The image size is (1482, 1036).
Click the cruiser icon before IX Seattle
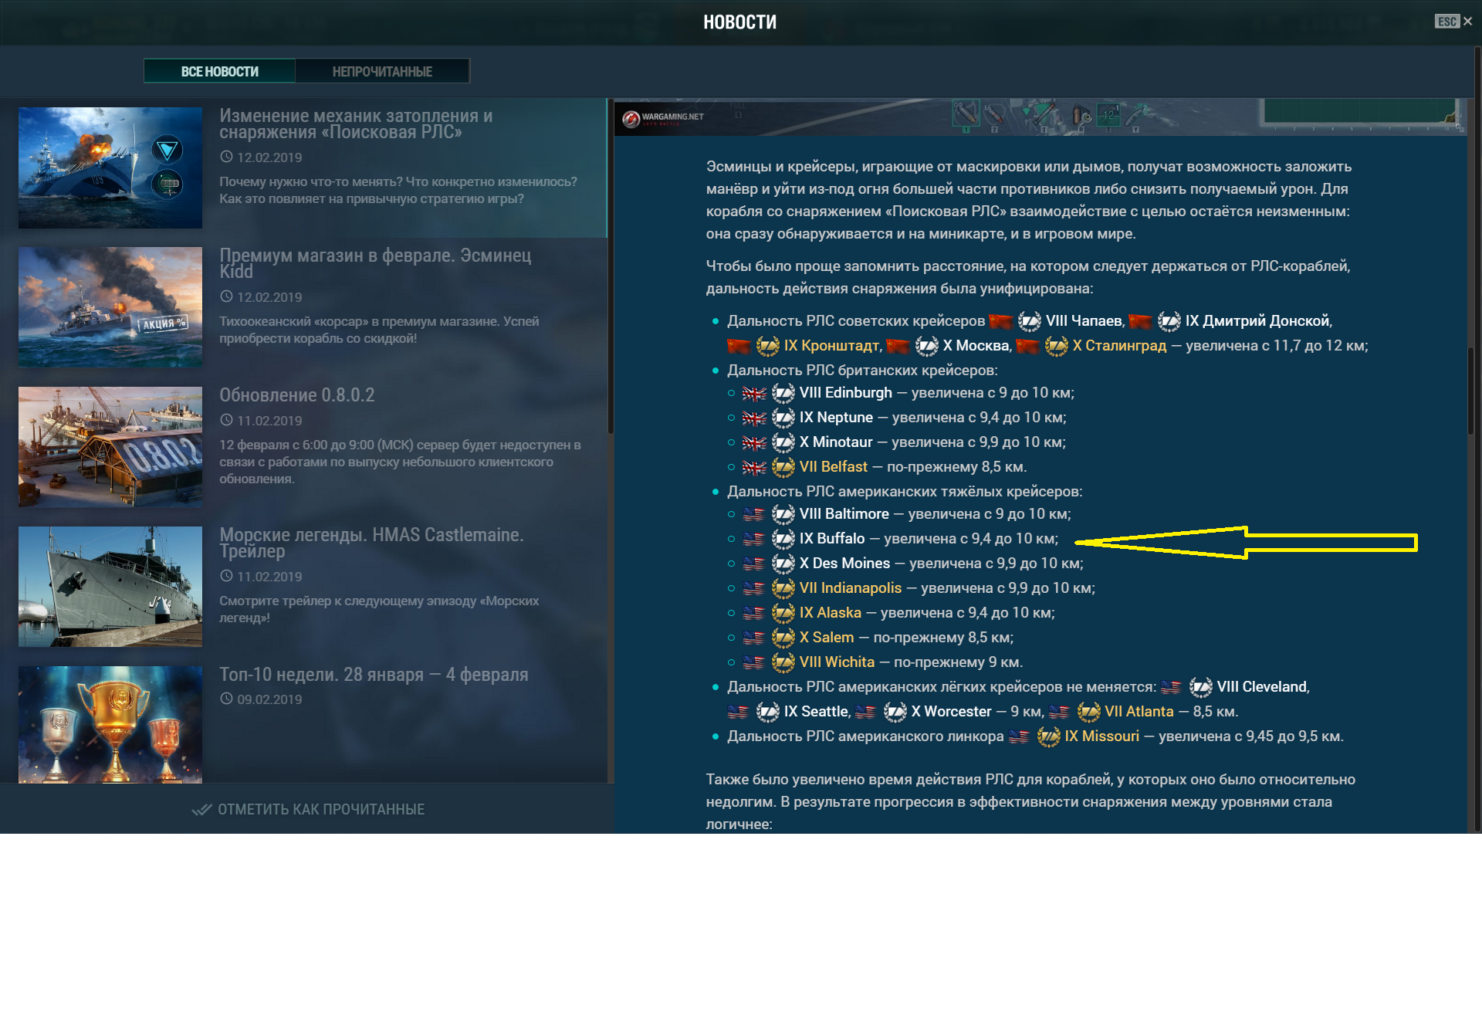[767, 712]
